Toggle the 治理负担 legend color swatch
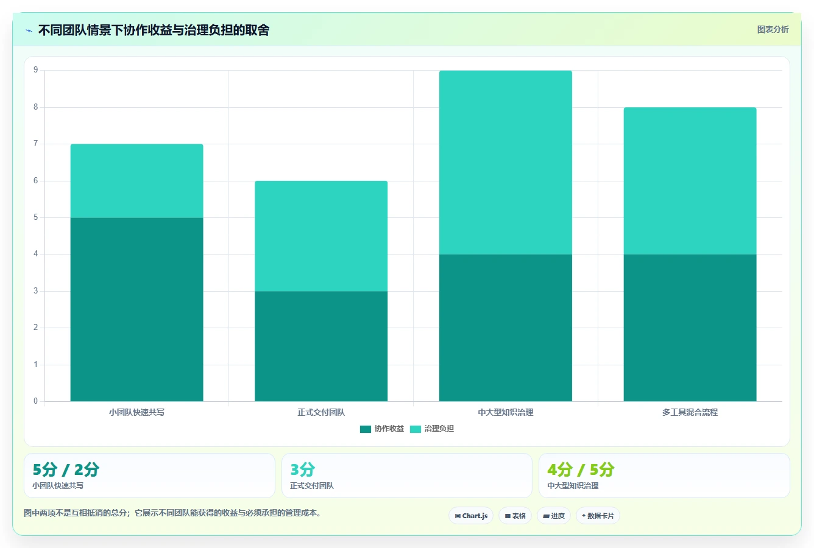The image size is (814, 548). pyautogui.click(x=416, y=429)
